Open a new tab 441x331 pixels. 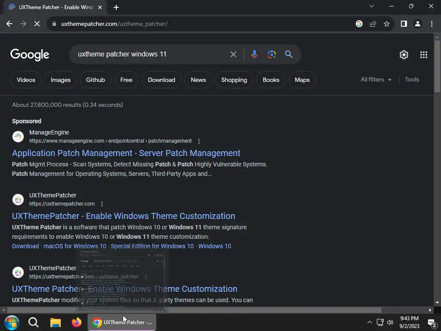pyautogui.click(x=116, y=7)
